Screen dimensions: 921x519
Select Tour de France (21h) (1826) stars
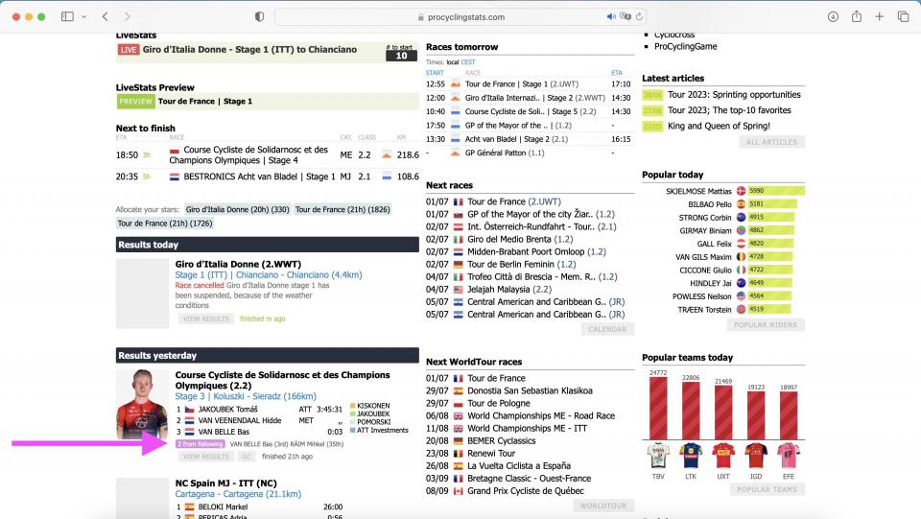coord(342,209)
